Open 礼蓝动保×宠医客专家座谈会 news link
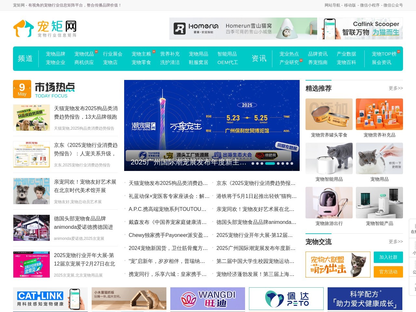The image size is (416, 312). [169, 196]
